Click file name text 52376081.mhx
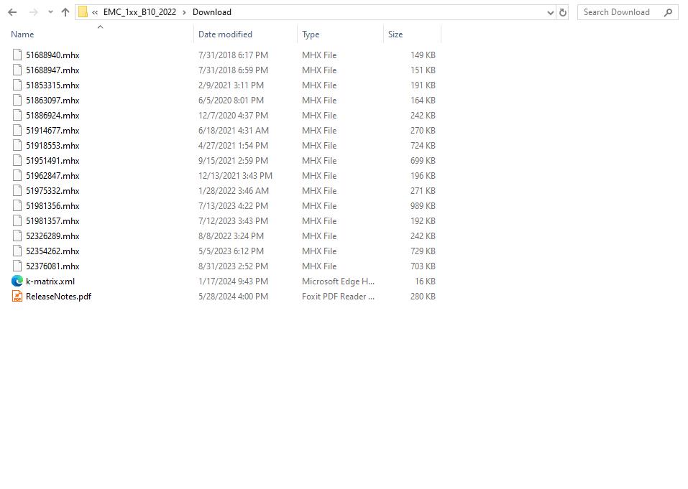Screen dimensions: 688x489 (x=52, y=266)
